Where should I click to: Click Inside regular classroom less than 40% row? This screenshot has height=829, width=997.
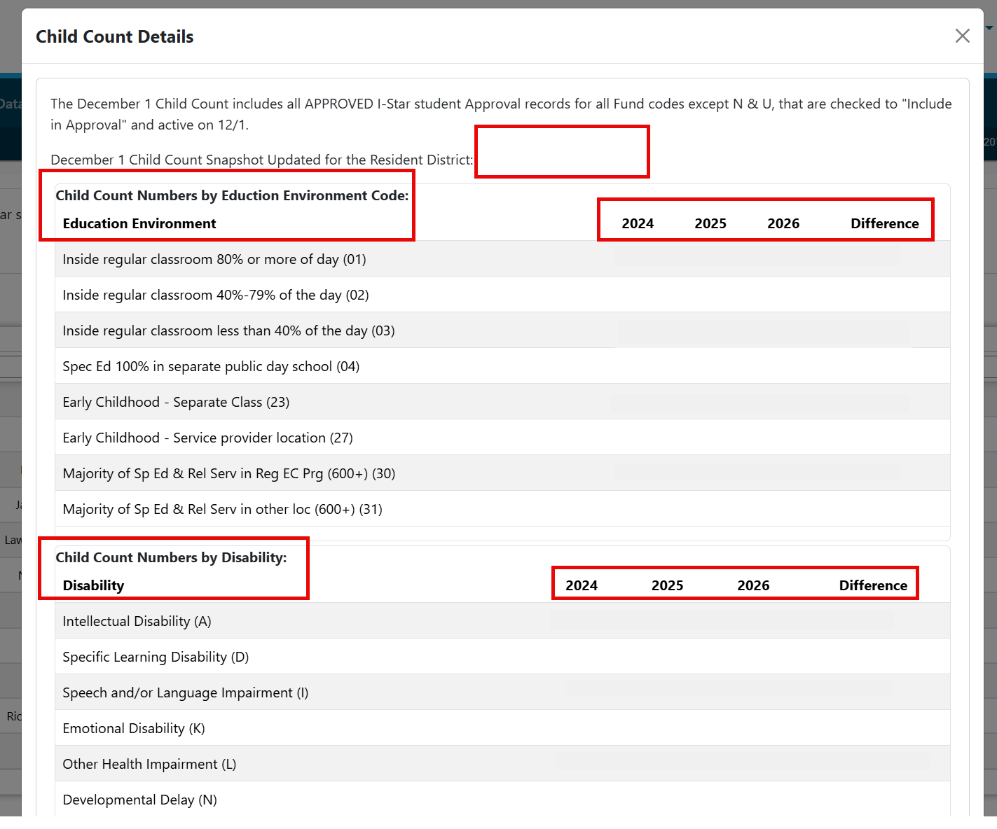coord(228,330)
